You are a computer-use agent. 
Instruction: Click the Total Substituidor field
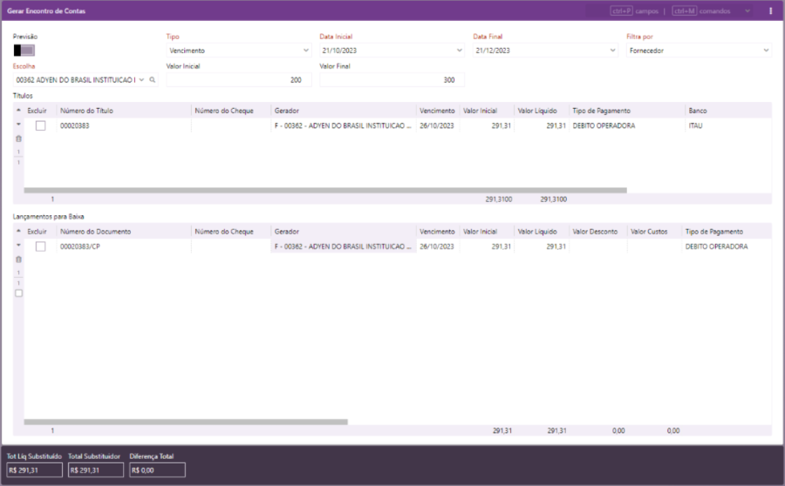[96, 470]
